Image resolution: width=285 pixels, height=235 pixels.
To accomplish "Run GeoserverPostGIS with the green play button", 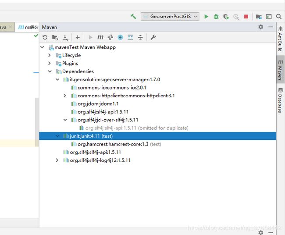I will click(x=206, y=17).
